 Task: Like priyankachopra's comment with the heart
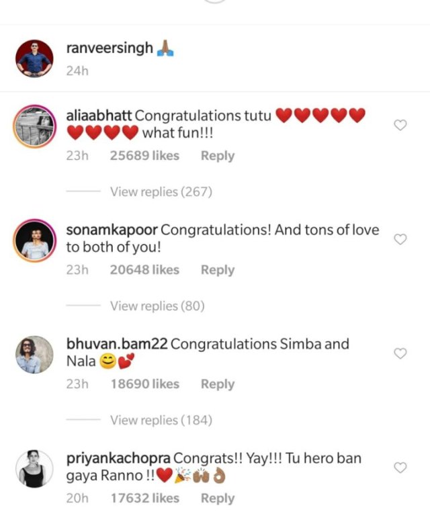click(400, 468)
